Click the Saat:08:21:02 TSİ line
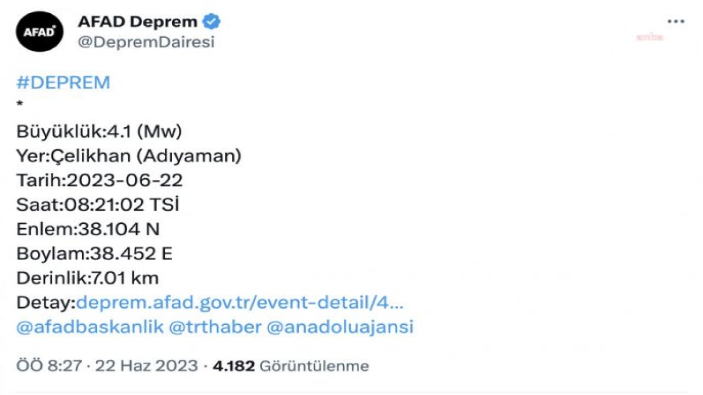 coord(98,205)
